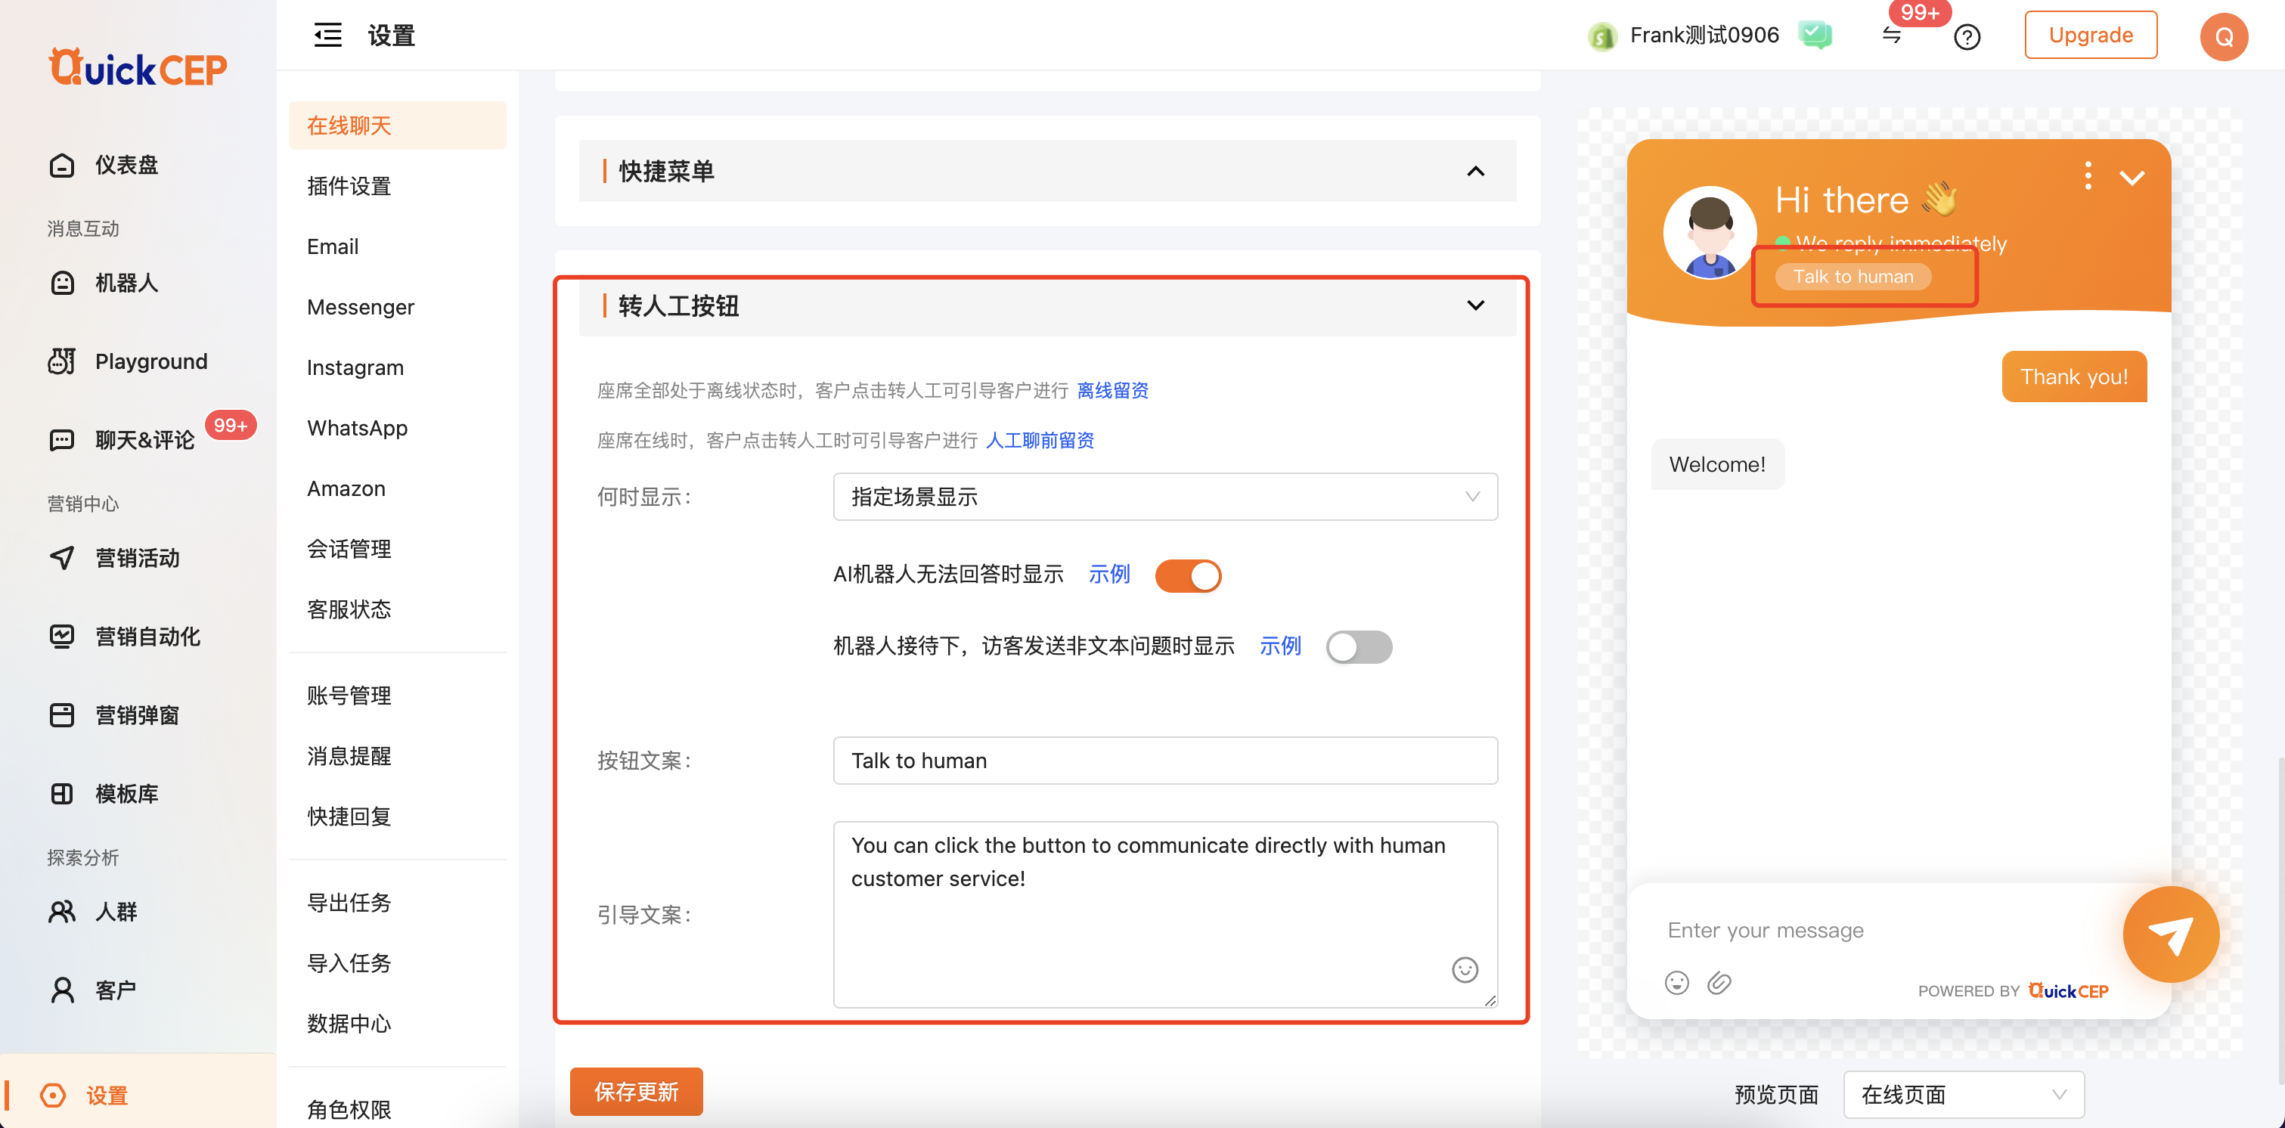Open the 离线留资 link
Image resolution: width=2285 pixels, height=1128 pixels.
[x=1112, y=390]
